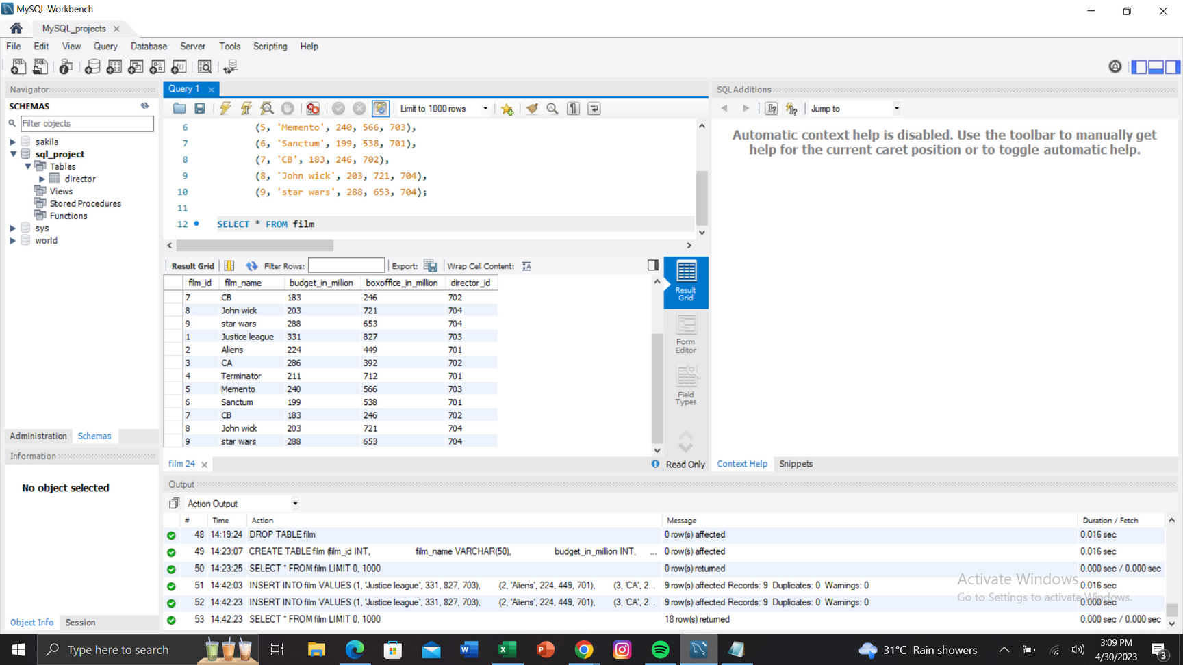Switch to Administration tab
1183x665 pixels.
click(x=38, y=436)
